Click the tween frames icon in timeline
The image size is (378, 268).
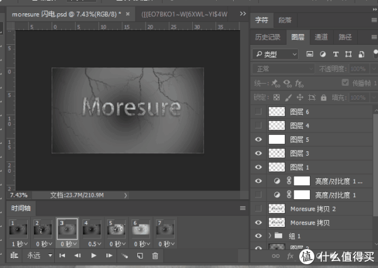(124, 255)
